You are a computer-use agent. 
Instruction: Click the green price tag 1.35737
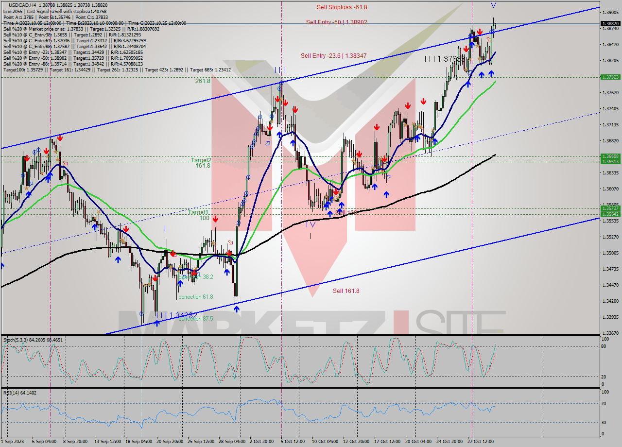pyautogui.click(x=610, y=208)
